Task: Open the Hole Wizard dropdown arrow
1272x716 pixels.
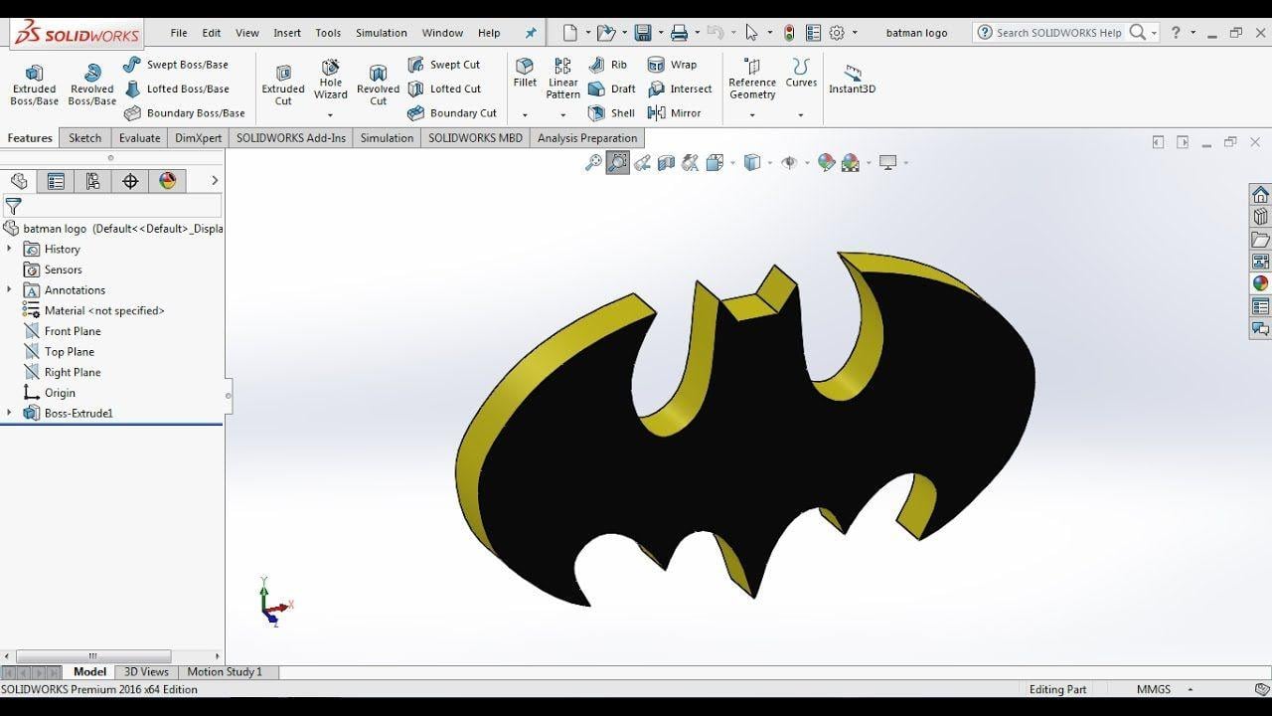Action: coord(331,115)
